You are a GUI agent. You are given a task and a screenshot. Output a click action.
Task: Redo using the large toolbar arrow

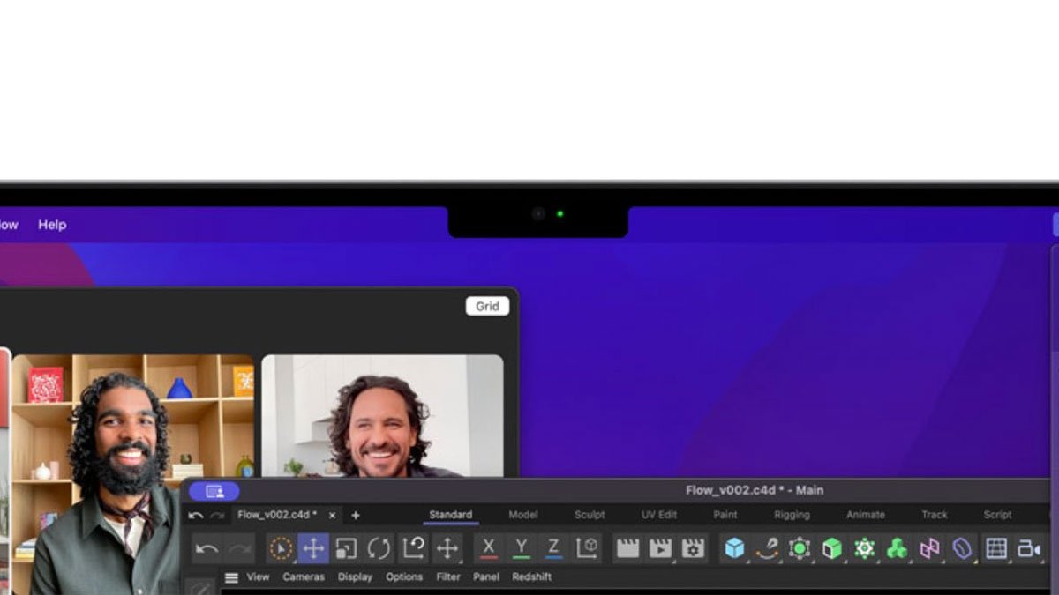point(239,548)
